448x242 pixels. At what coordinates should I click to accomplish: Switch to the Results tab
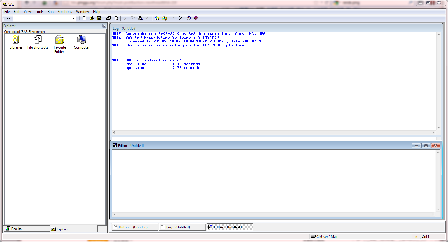27,229
